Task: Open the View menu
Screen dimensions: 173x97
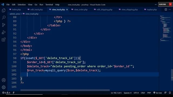Action: [30, 5]
